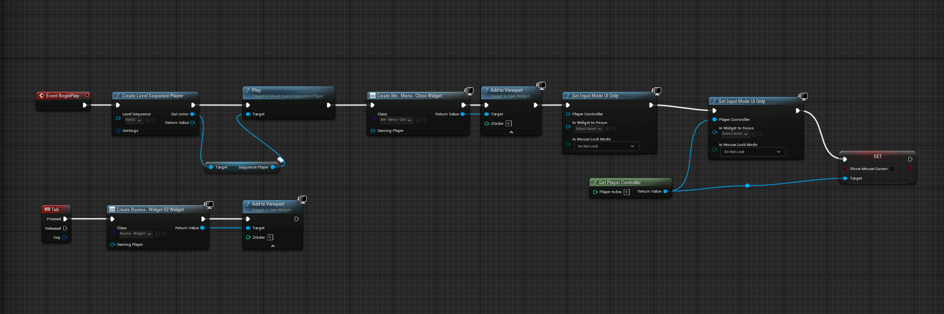This screenshot has height=314, width=944.
Task: Click Player Index pin on Get Player Controller
Action: point(595,192)
